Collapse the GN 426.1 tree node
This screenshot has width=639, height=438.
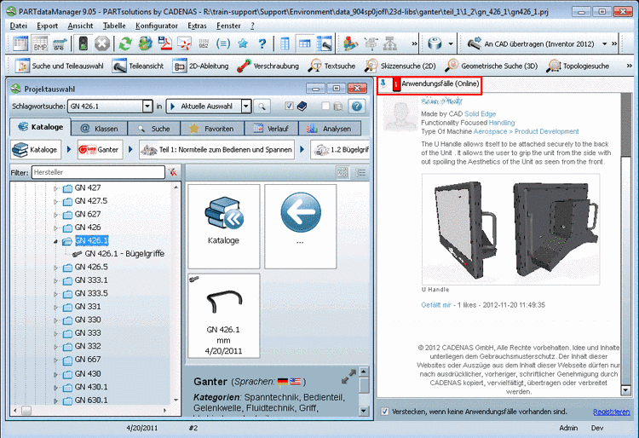point(56,241)
